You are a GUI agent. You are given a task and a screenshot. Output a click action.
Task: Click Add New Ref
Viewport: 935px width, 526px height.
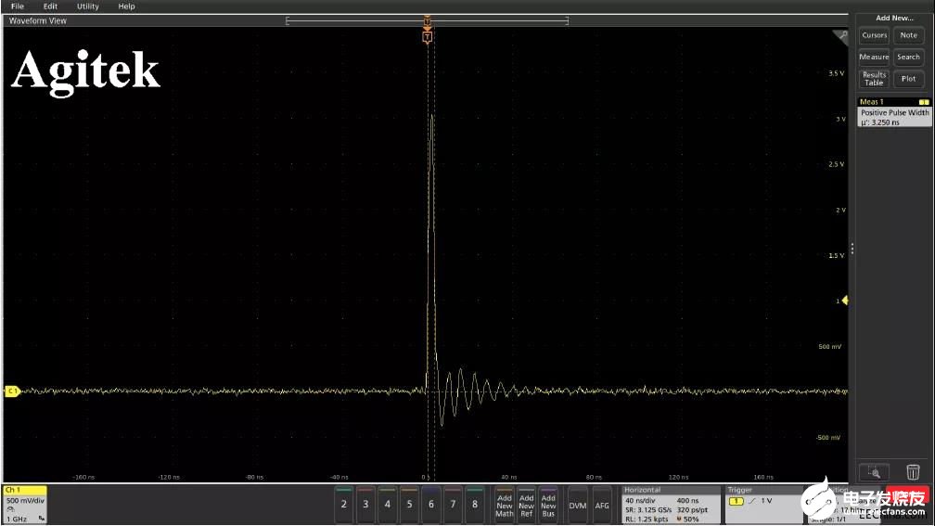click(x=527, y=505)
